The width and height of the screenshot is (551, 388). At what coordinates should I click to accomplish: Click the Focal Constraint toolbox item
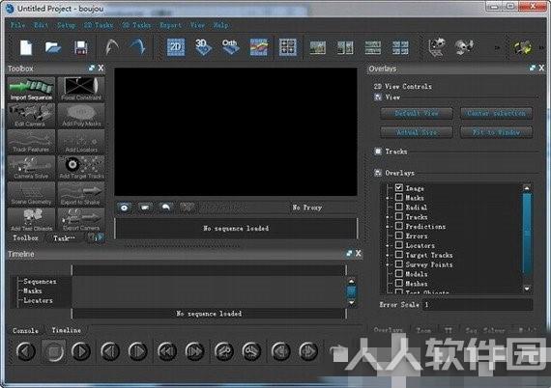tap(81, 90)
